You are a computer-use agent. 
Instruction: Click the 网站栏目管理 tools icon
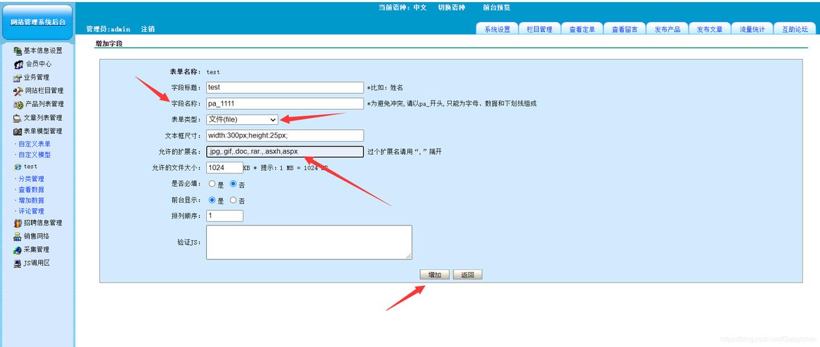pos(18,91)
